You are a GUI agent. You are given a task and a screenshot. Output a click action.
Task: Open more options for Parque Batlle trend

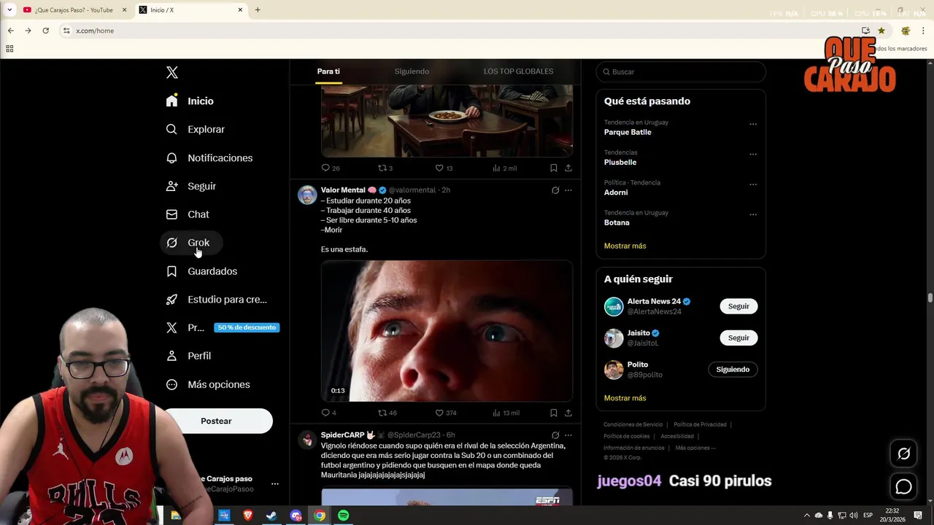click(753, 124)
